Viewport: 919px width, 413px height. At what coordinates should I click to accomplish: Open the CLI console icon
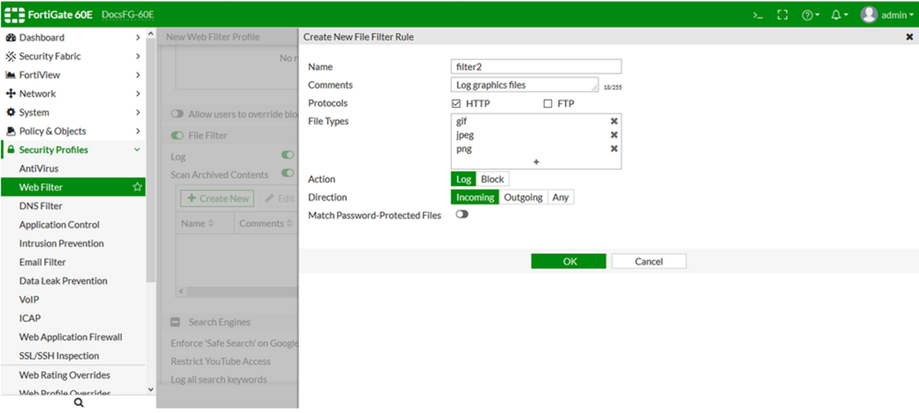pyautogui.click(x=758, y=15)
